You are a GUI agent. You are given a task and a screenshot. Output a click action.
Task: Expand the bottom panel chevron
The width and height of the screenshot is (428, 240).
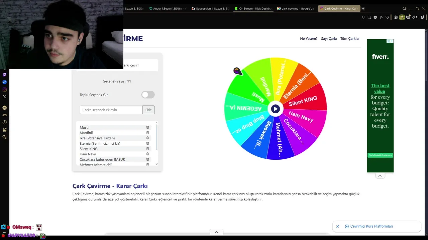216,232
